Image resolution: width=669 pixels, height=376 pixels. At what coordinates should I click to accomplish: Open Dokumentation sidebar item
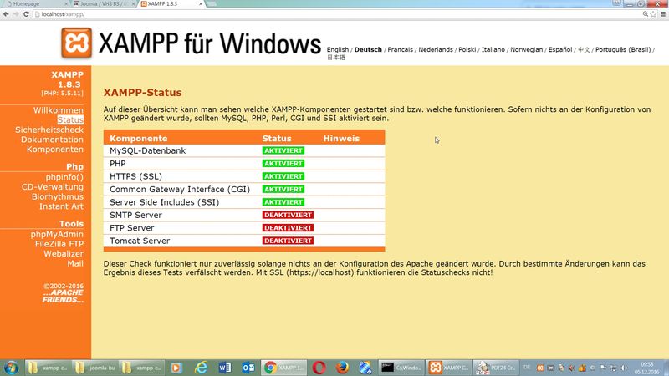[x=52, y=140]
